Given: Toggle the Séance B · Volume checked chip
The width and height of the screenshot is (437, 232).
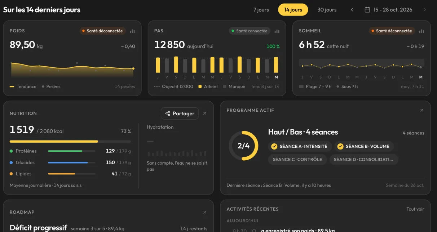Looking at the screenshot, I should pyautogui.click(x=364, y=146).
